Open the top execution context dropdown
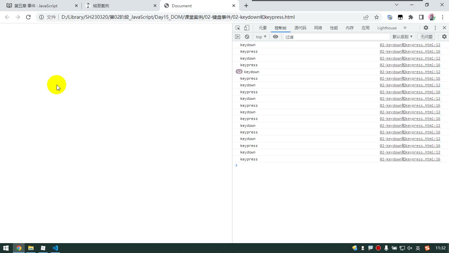 (261, 37)
